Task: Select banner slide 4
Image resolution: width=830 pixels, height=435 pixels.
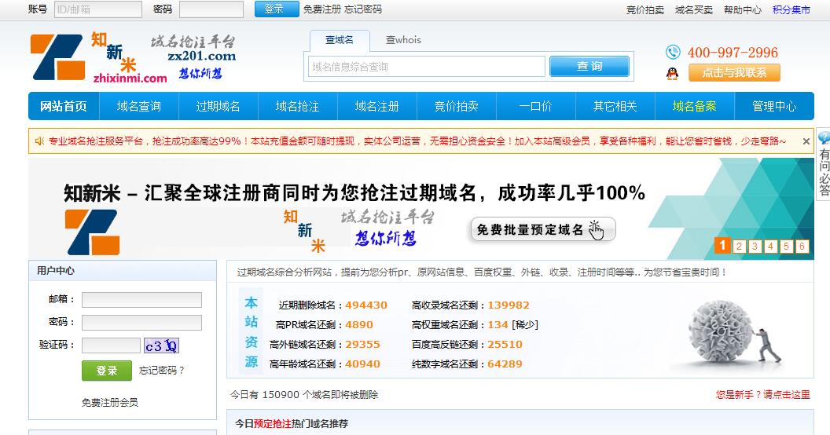Action: (x=771, y=247)
